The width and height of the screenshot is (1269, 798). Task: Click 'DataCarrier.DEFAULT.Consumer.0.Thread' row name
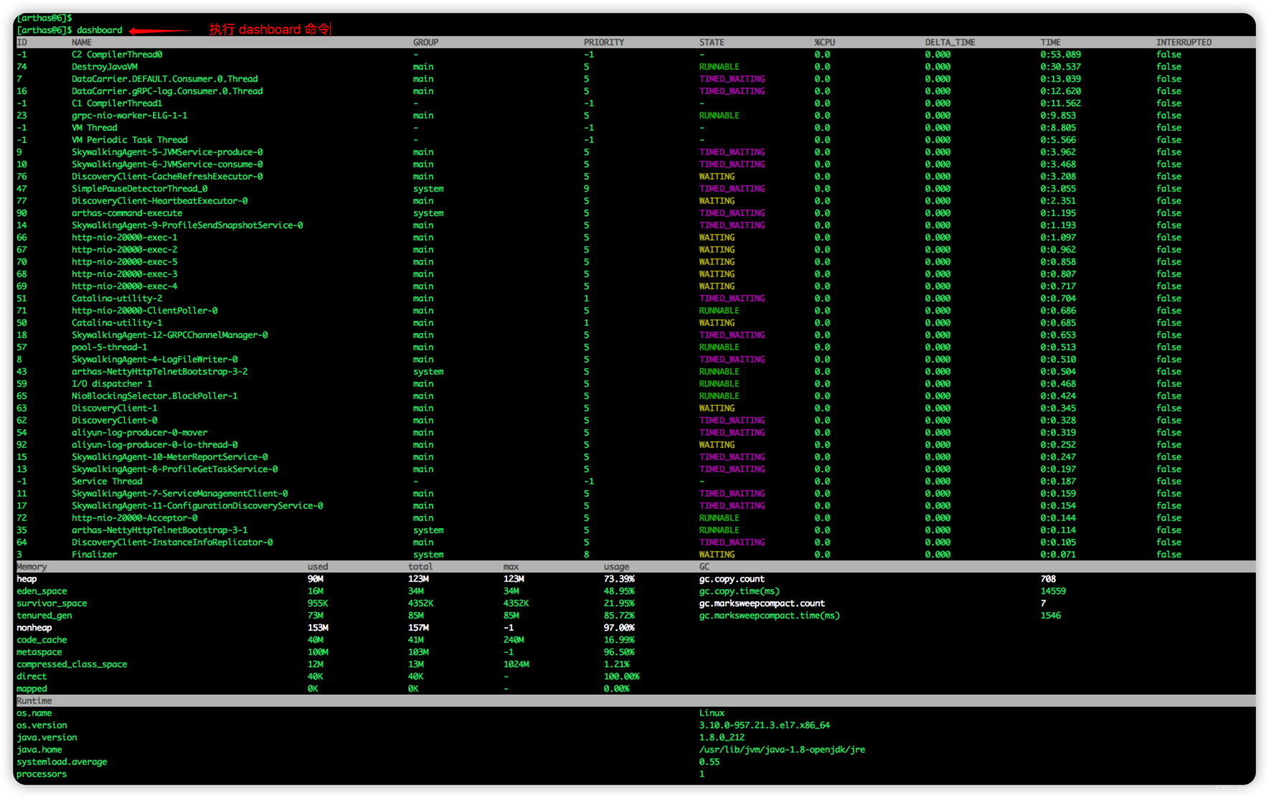[x=165, y=79]
